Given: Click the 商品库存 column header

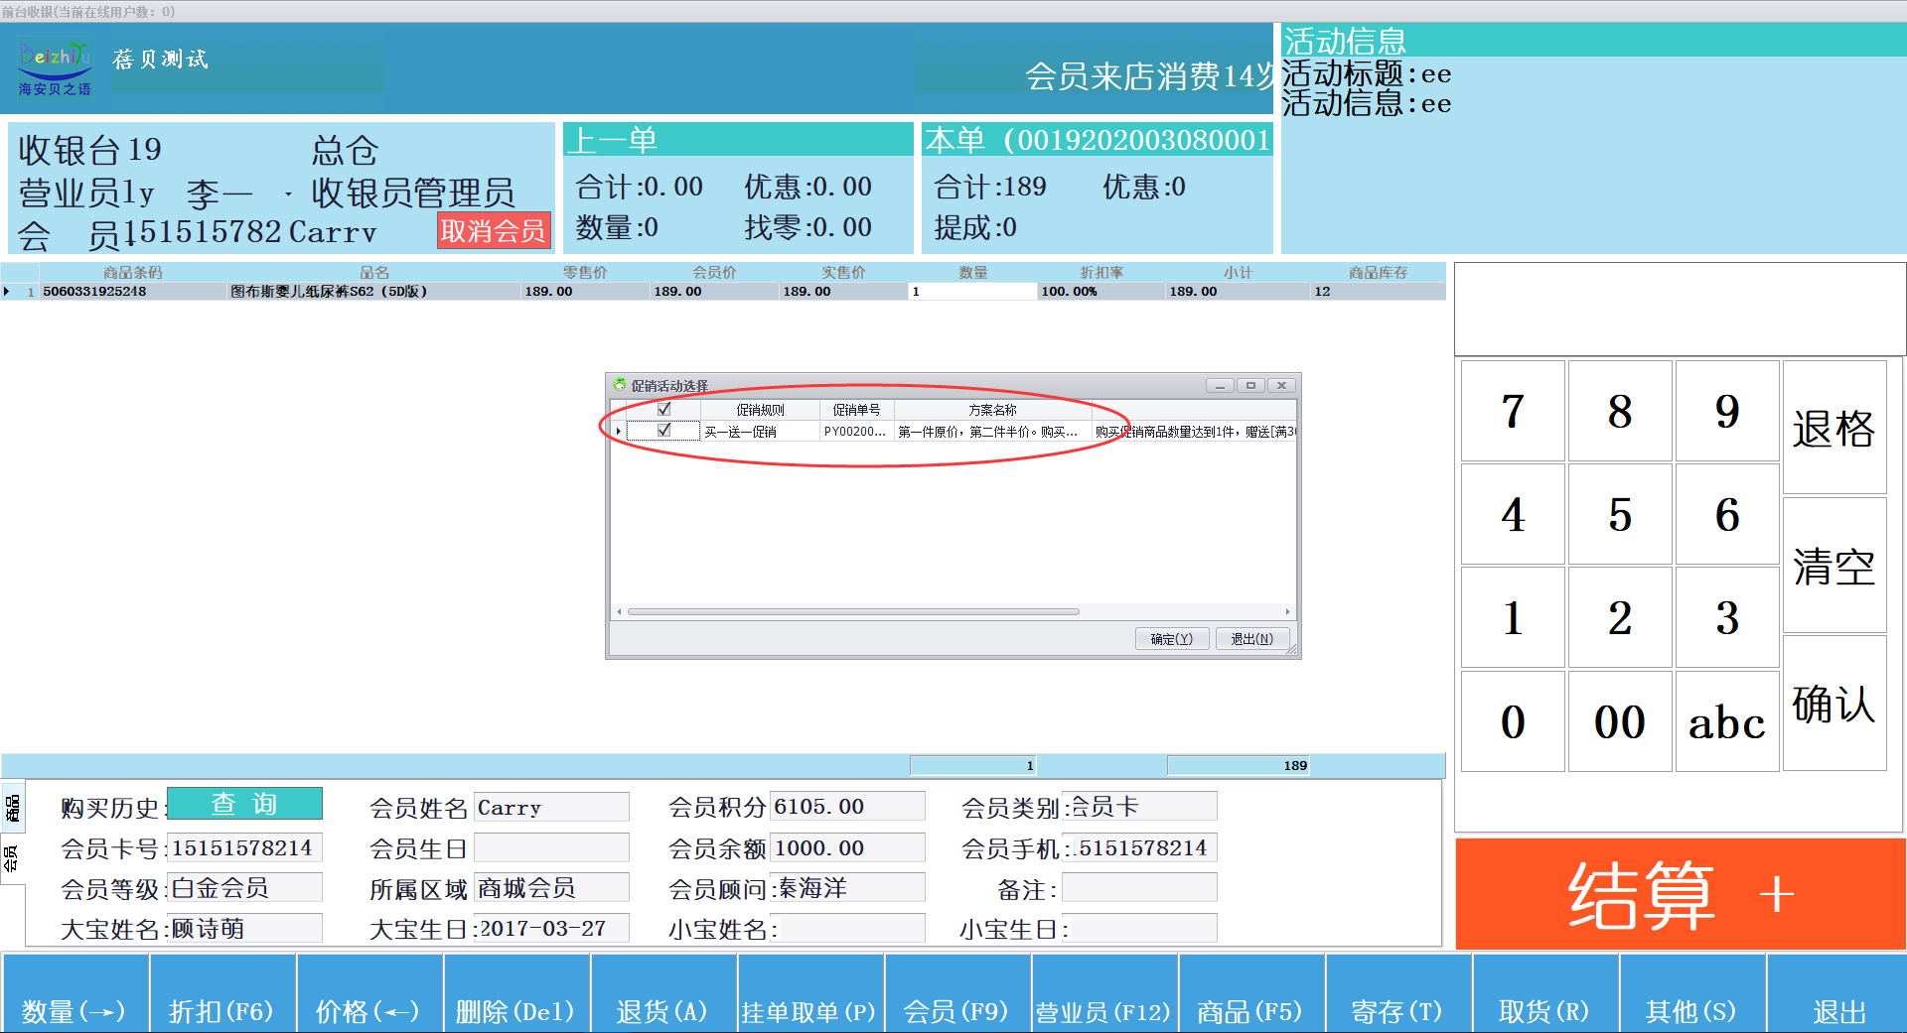Looking at the screenshot, I should 1378,273.
